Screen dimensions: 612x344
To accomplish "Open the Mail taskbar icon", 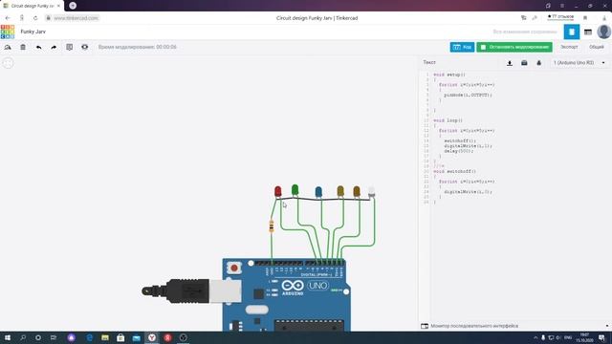I will click(x=136, y=337).
